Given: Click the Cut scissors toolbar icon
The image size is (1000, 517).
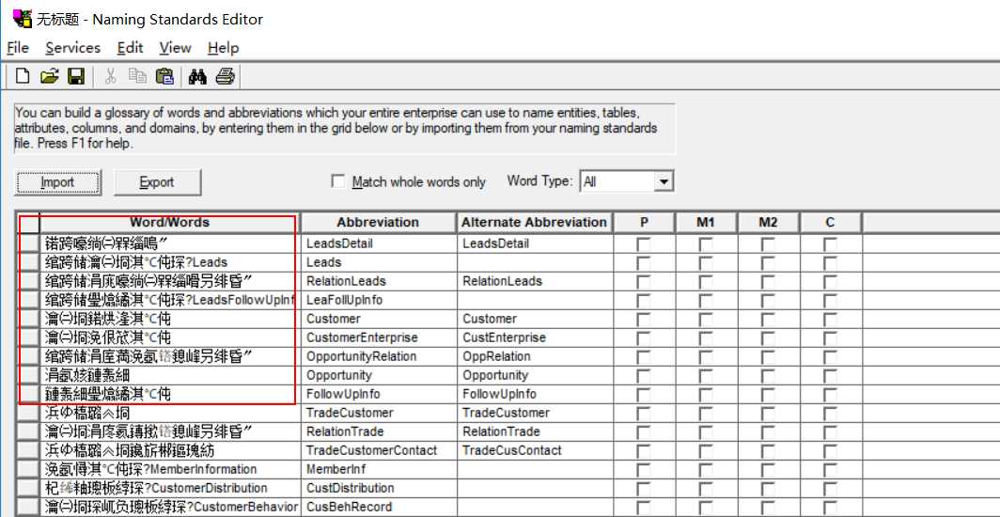Looking at the screenshot, I should coord(110,77).
